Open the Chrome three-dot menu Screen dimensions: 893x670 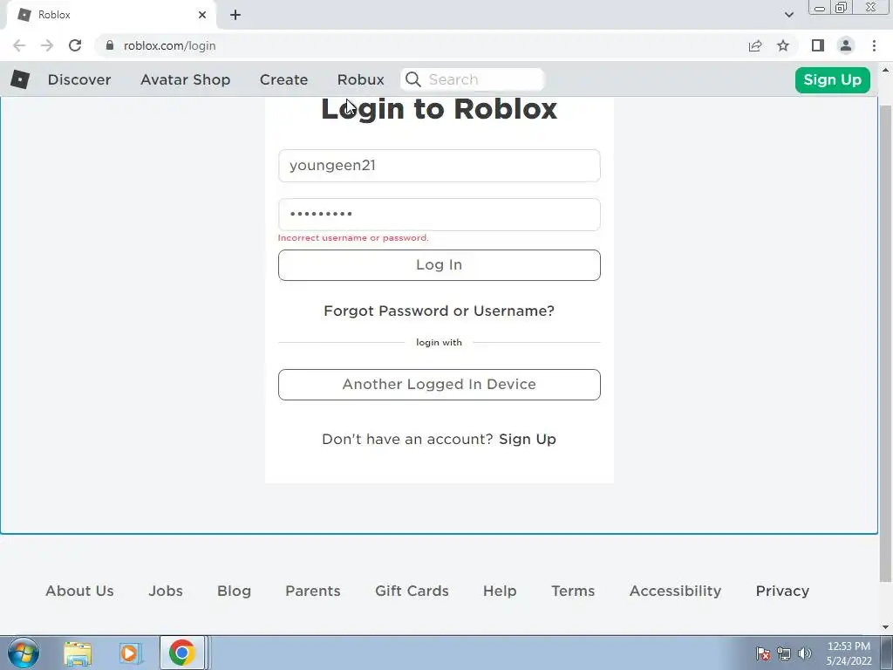pyautogui.click(x=874, y=45)
